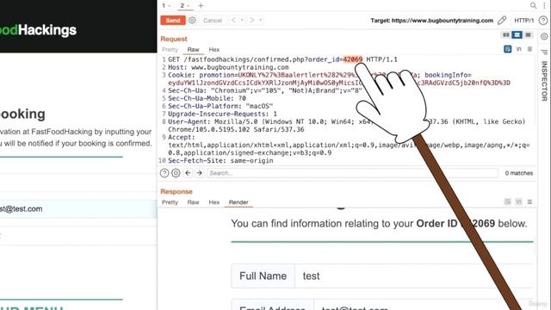Click the Sec-Ch-Ua-Mobile header line
This screenshot has width=551, height=310.
tap(207, 98)
